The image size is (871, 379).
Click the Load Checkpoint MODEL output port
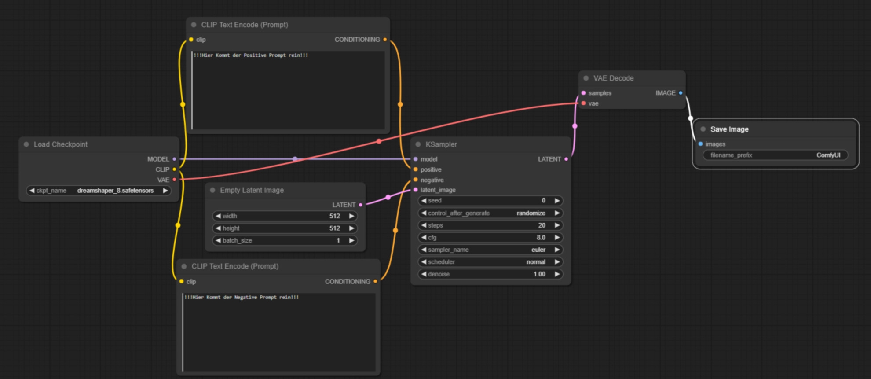click(x=175, y=159)
